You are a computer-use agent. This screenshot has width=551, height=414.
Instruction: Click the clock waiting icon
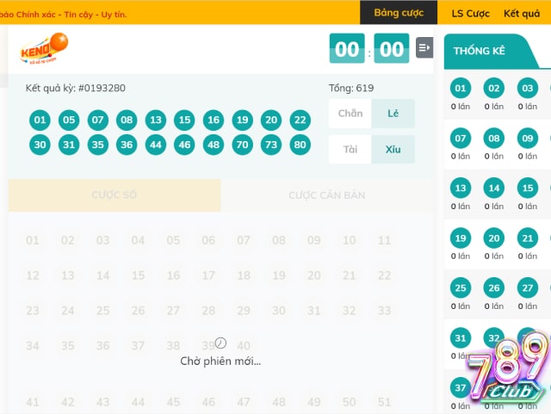tap(220, 343)
